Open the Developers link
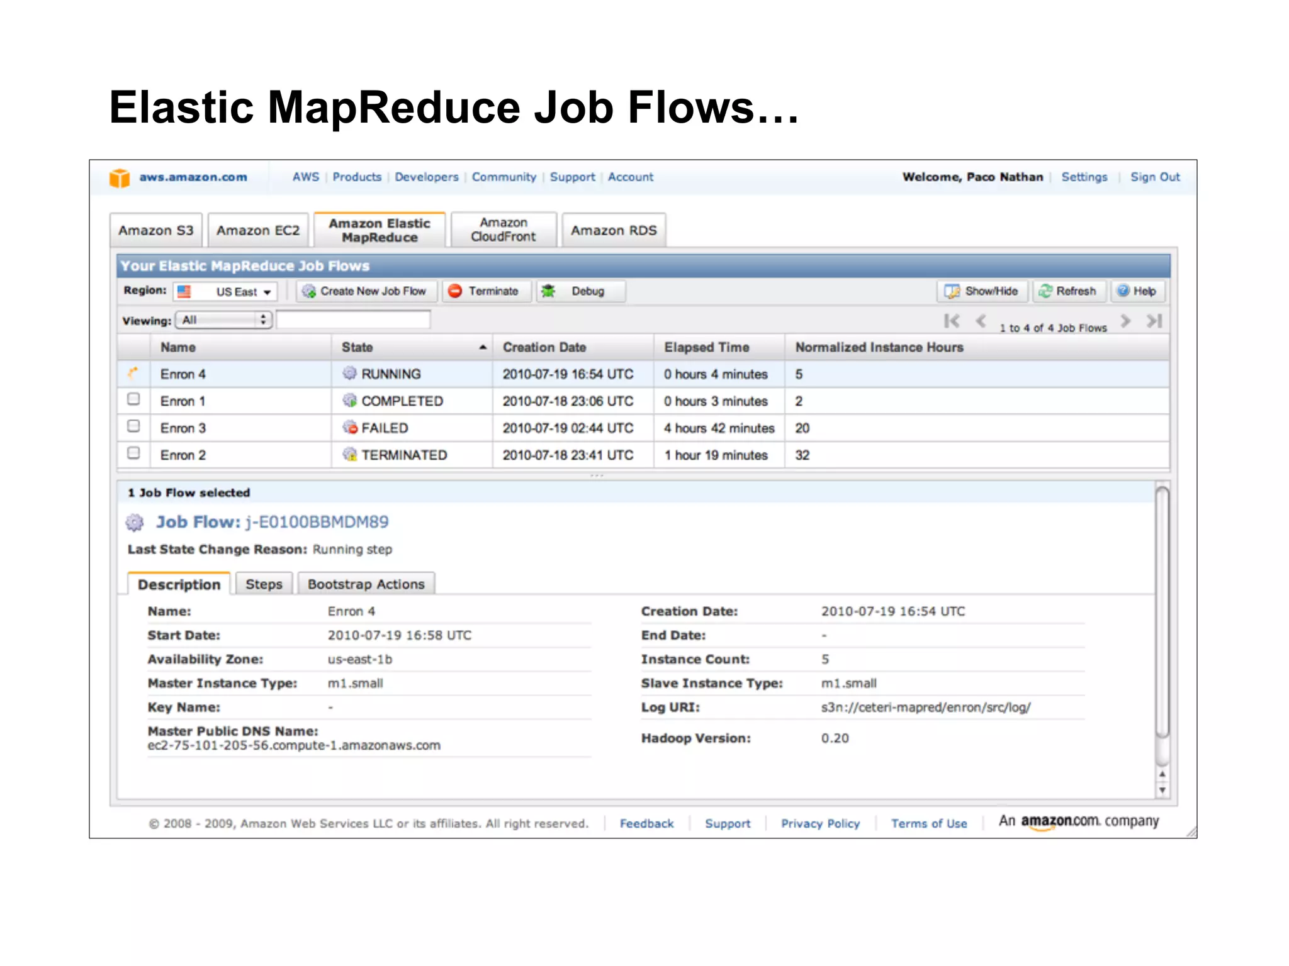Viewport: 1289px width, 966px height. (x=427, y=177)
